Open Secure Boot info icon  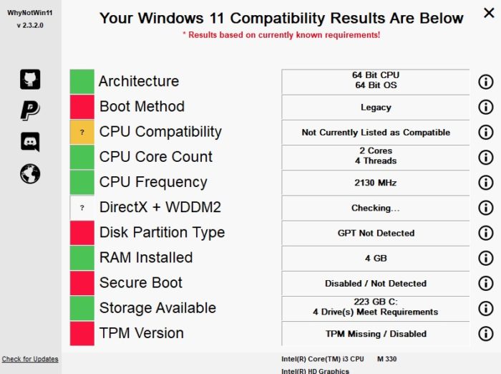(x=485, y=283)
